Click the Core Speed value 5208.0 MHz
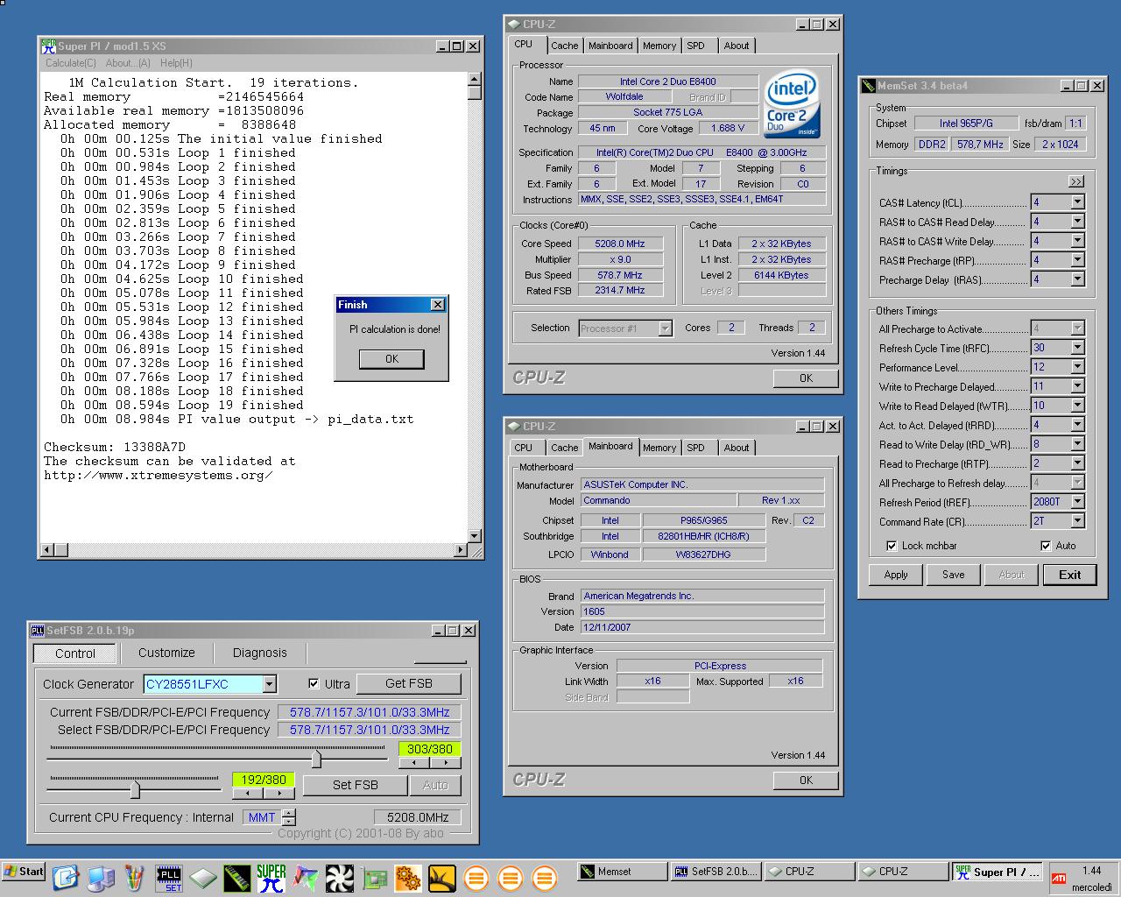The image size is (1121, 897). (620, 244)
